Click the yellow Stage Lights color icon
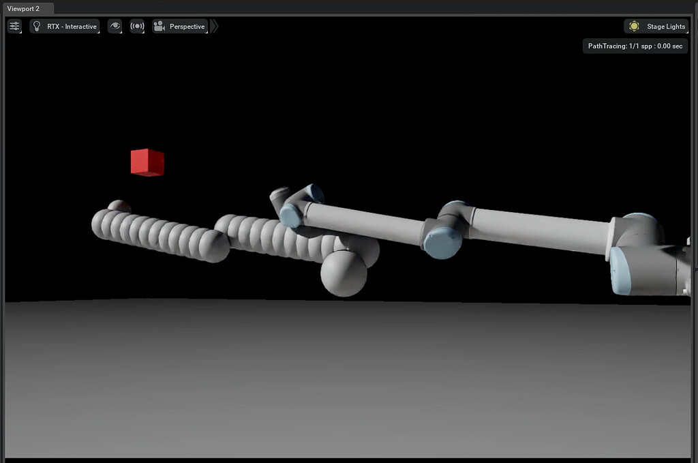Viewport: 698px width, 463px height. (x=633, y=25)
